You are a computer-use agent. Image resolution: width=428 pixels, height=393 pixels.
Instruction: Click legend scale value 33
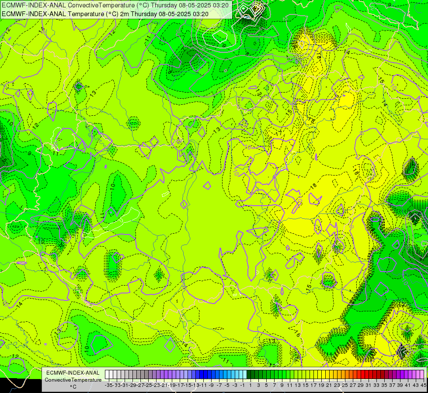coord(376,386)
